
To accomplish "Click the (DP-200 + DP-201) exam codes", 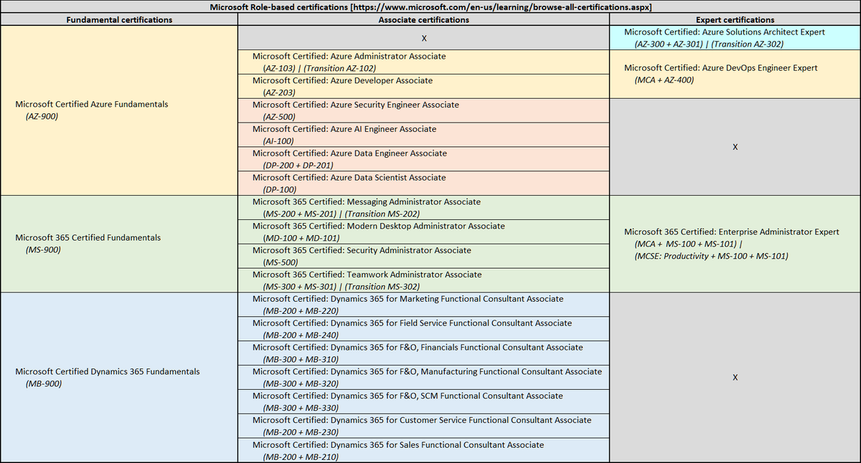I will click(298, 165).
